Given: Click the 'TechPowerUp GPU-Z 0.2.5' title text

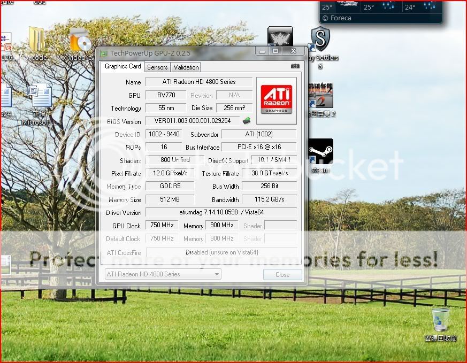Looking at the screenshot, I should [x=150, y=53].
